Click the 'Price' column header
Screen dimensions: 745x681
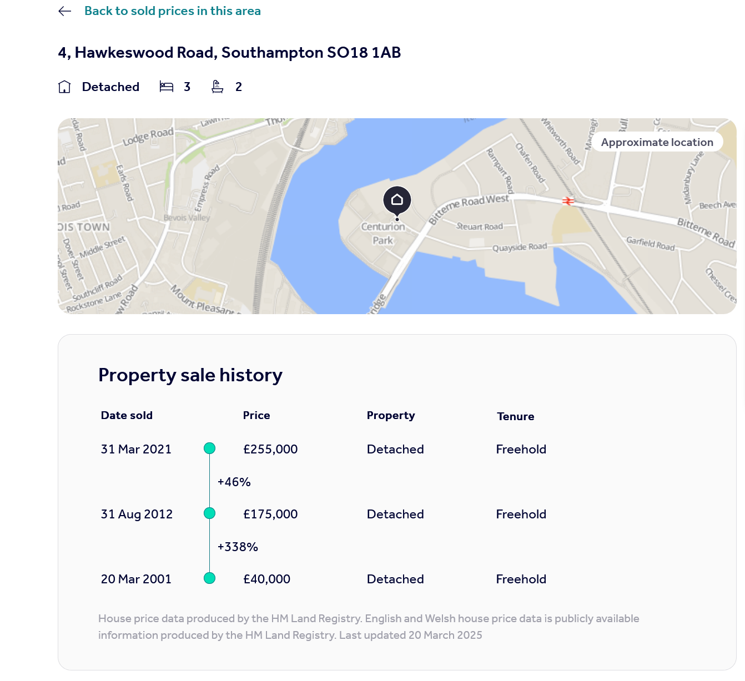coord(256,415)
